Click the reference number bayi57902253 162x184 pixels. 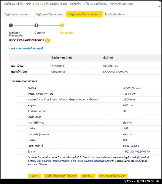[131, 146]
